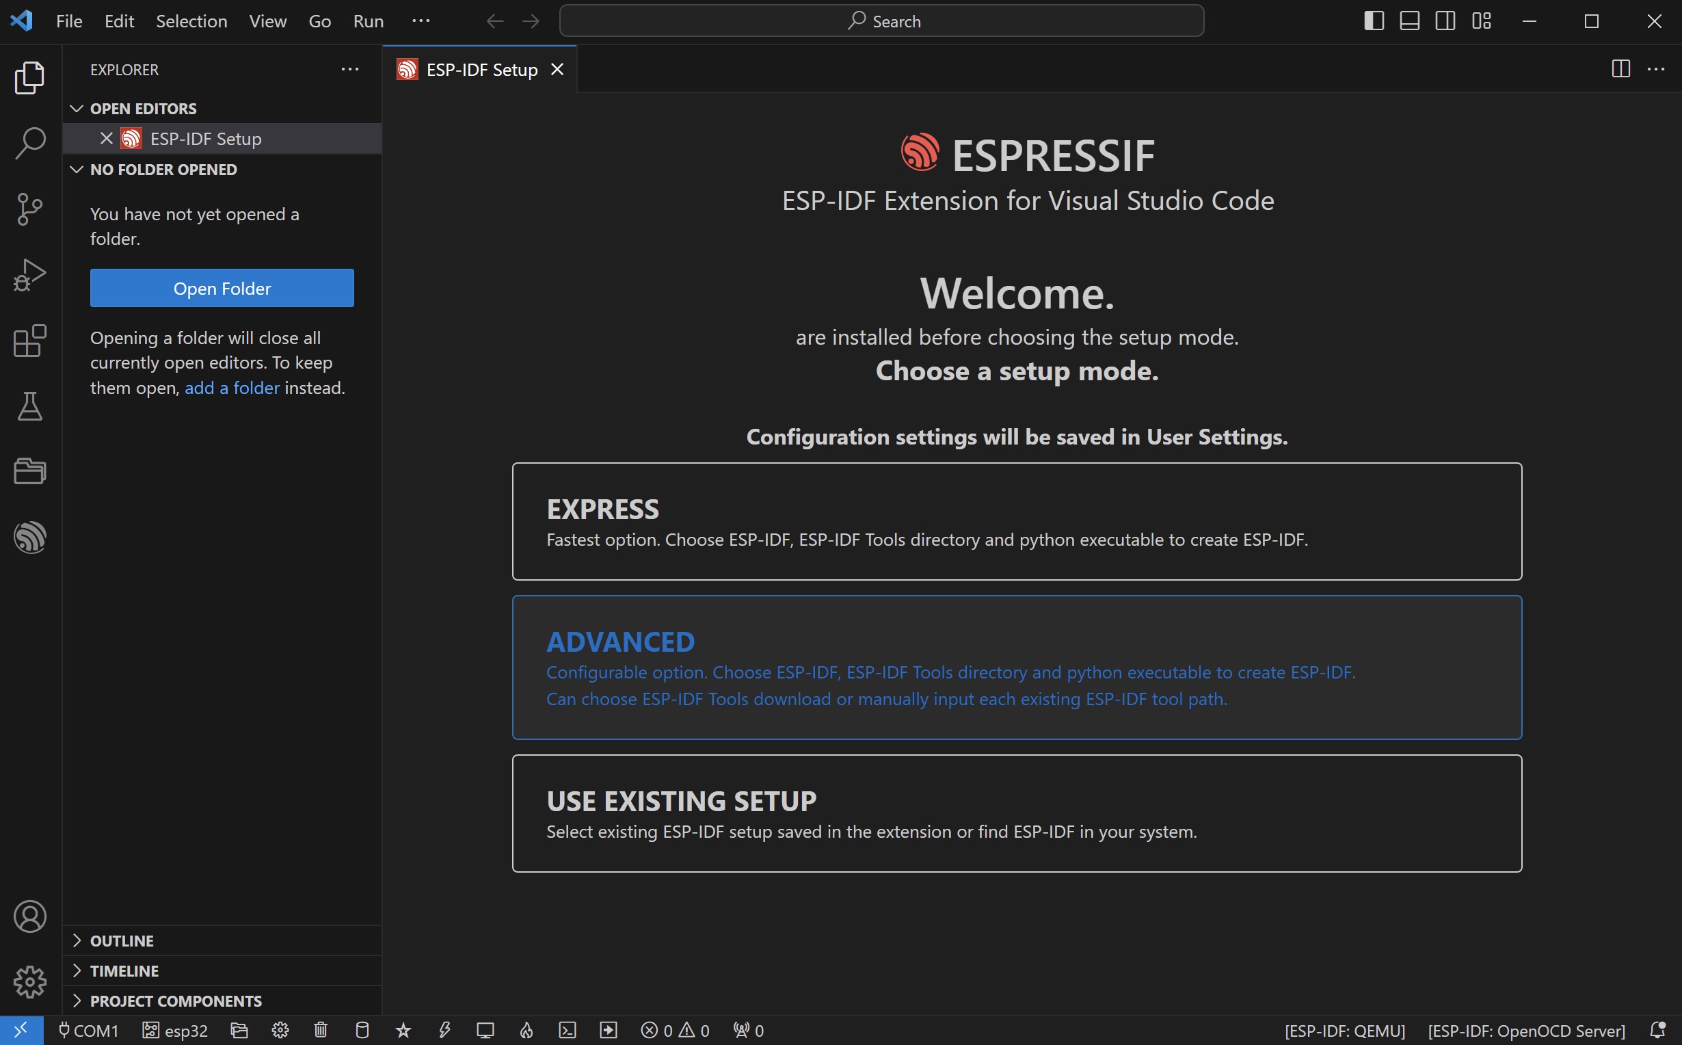1682x1045 pixels.
Task: Click the command center Search box
Action: 881,21
